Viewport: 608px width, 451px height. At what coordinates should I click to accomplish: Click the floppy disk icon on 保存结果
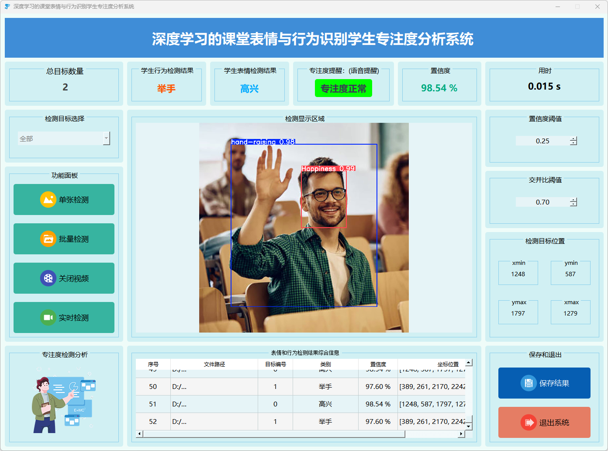click(529, 383)
